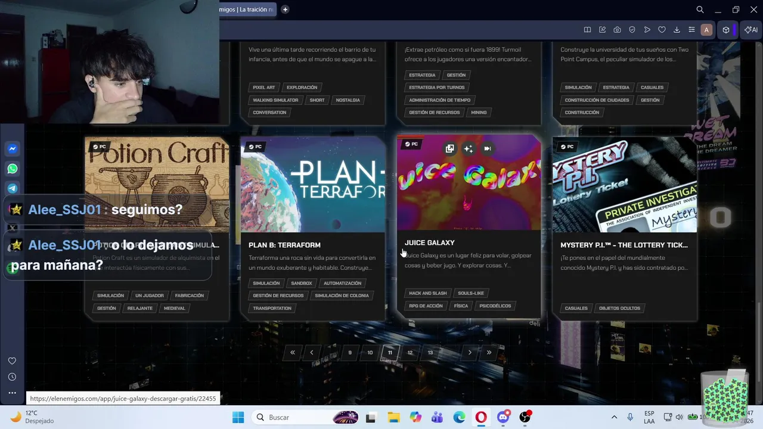Open the reader view book icon

587,30
